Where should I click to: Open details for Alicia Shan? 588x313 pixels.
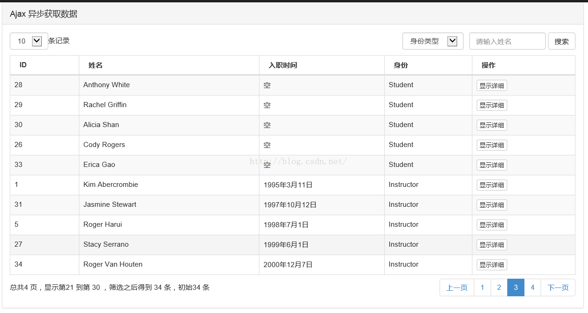tap(491, 125)
